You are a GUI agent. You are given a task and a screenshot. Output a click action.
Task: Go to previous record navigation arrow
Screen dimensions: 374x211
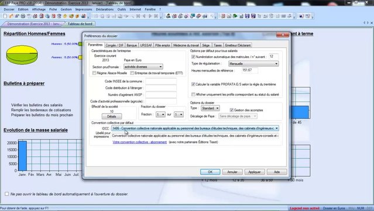144,16
